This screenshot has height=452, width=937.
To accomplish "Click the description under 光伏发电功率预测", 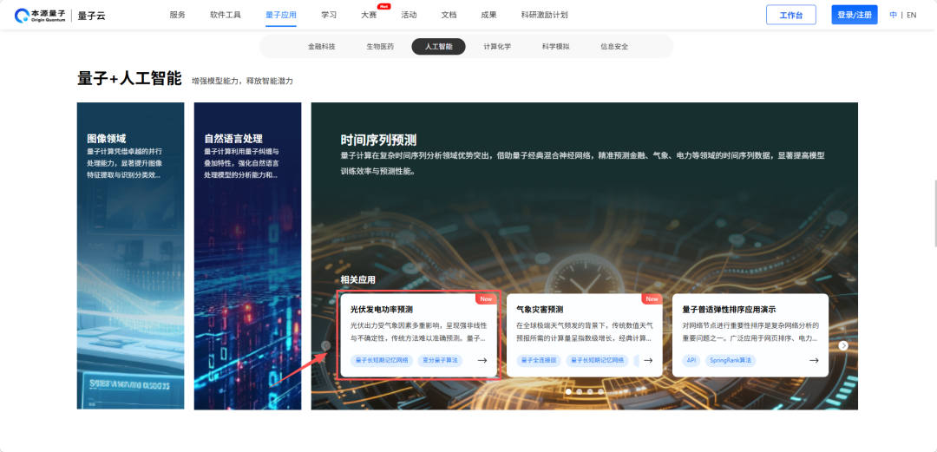I will point(418,331).
